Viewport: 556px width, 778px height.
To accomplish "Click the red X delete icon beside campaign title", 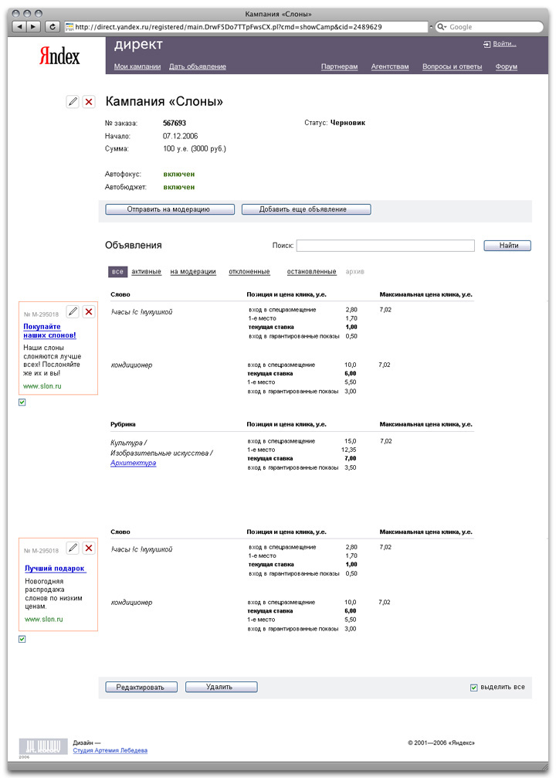I will pos(89,102).
